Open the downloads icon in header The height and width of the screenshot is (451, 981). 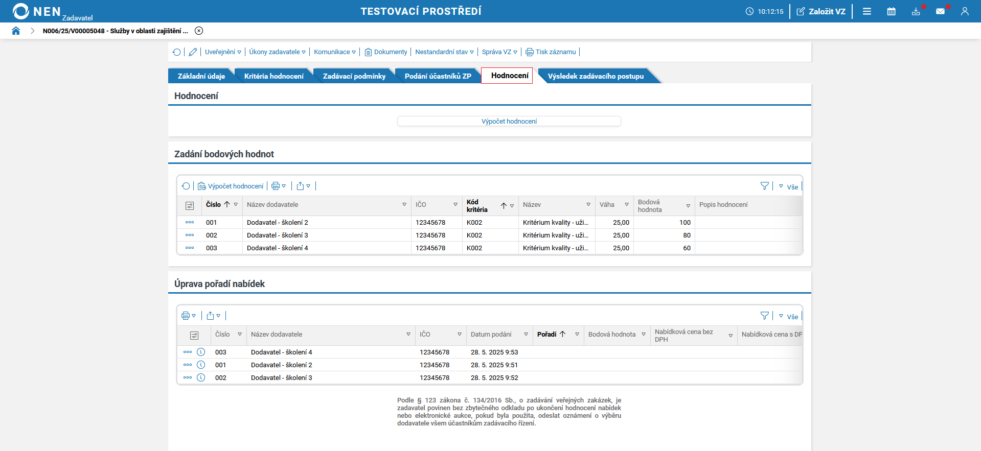point(916,11)
